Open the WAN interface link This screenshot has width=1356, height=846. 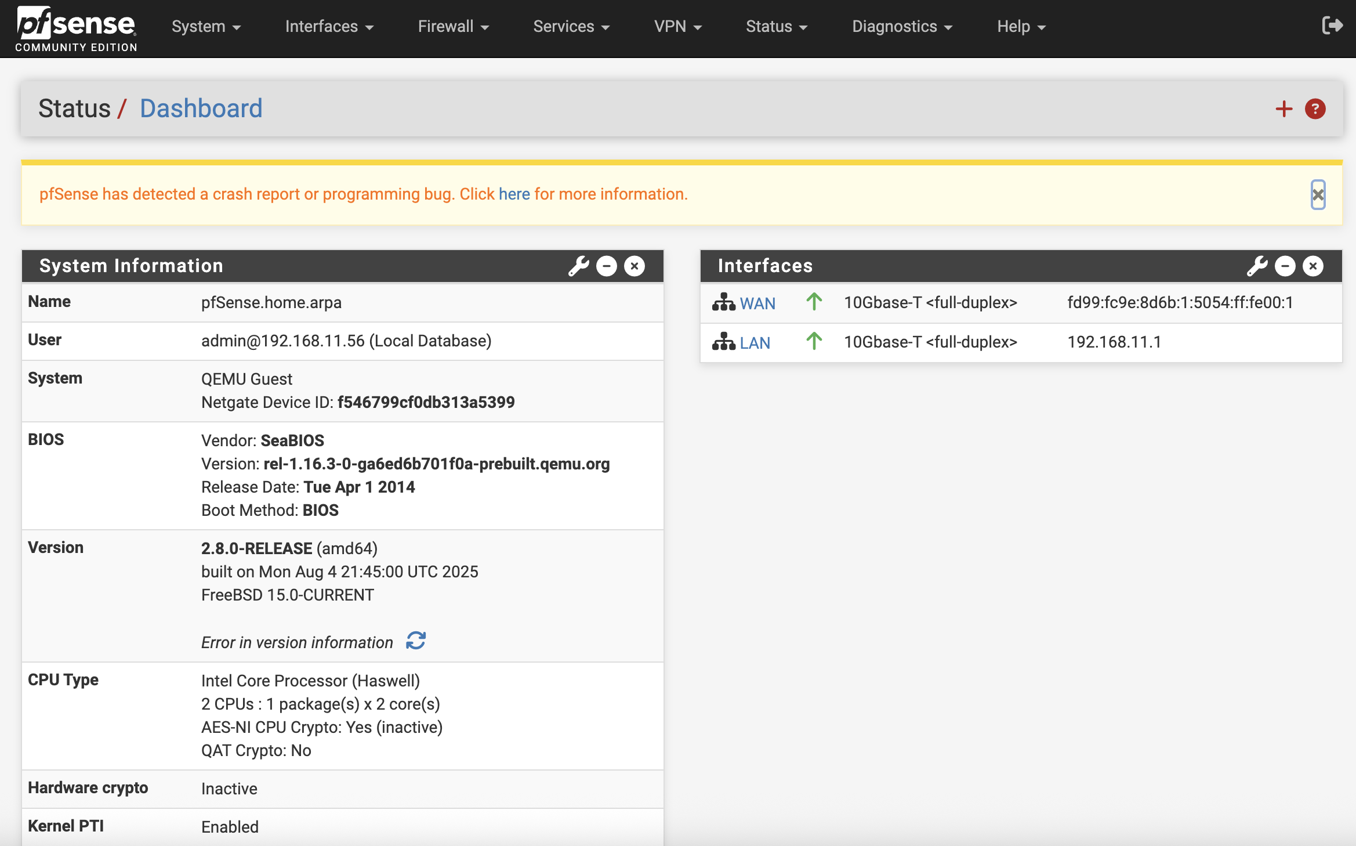[757, 303]
